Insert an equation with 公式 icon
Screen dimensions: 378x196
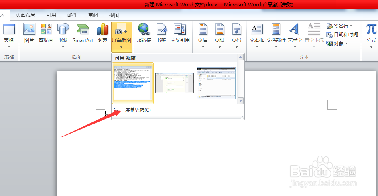click(371, 29)
